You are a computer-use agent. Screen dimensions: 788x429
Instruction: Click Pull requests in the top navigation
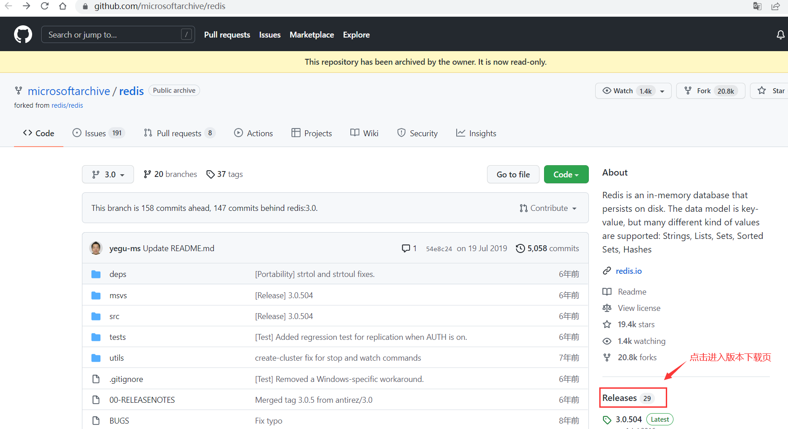pos(227,35)
